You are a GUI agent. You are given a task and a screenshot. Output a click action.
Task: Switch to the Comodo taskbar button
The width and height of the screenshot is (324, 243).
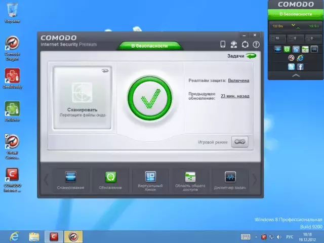54,237
